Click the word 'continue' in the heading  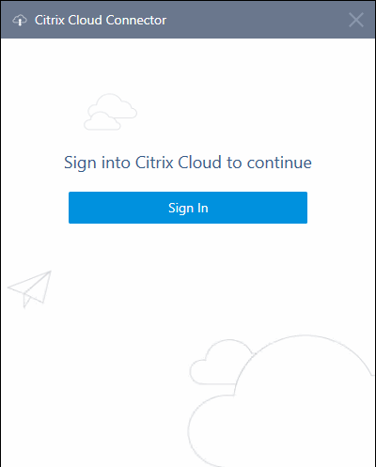pos(279,163)
